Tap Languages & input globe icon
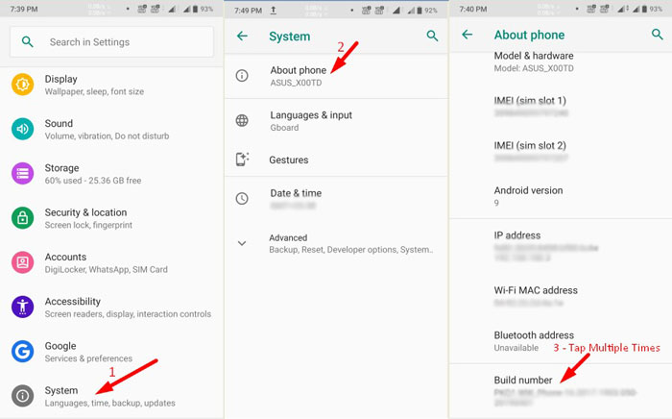 (242, 120)
